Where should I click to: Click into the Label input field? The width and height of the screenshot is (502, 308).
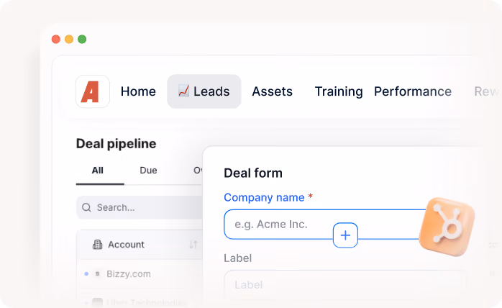[x=345, y=284]
